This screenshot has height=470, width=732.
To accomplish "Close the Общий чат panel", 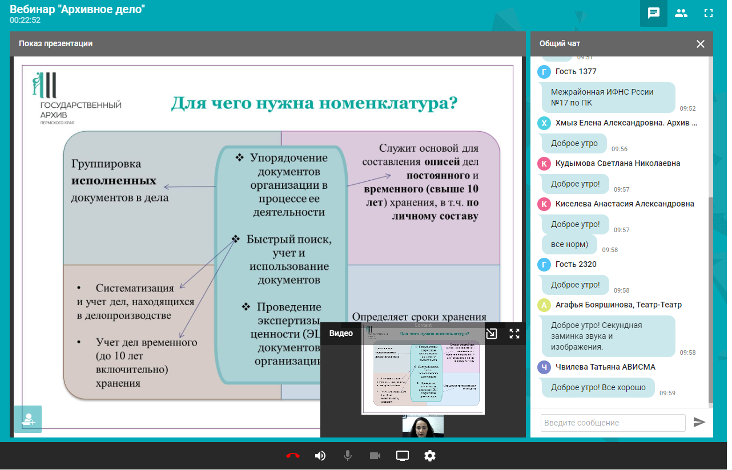I will click(701, 44).
